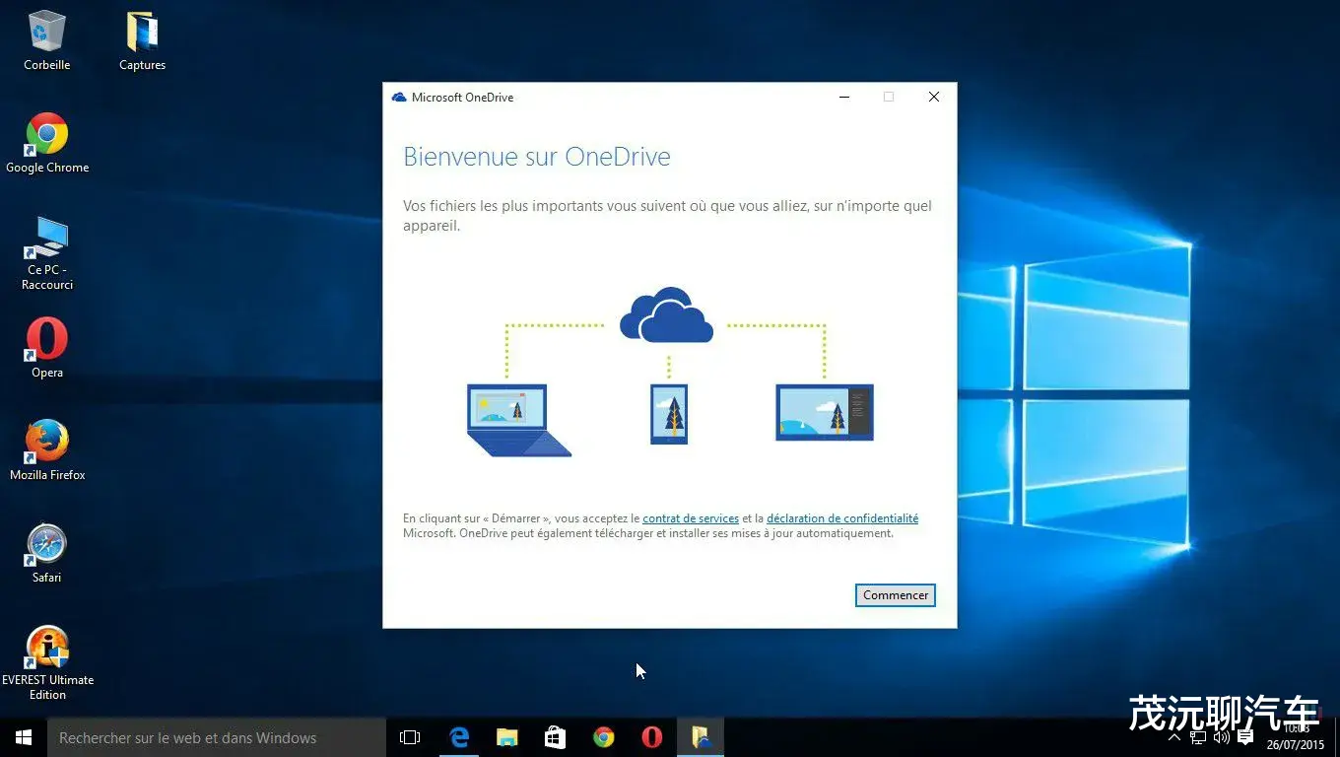Click the phone illustration in OneDrive dialog
Viewport: 1340px width, 757px height.
click(669, 414)
